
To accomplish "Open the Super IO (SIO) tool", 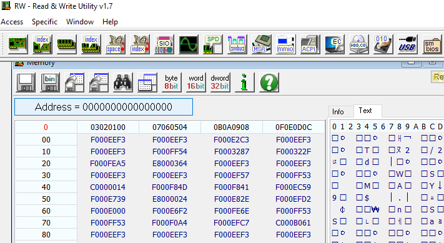I will pos(164,44).
